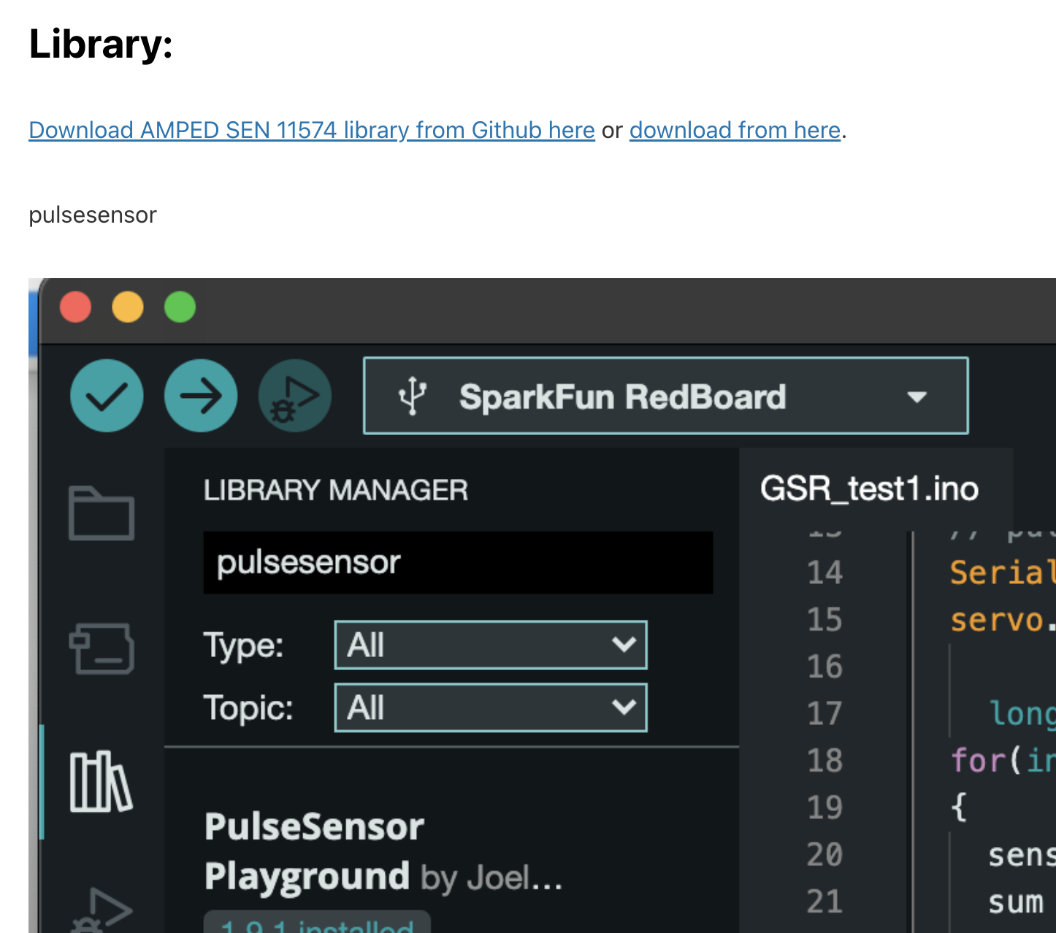Click the 'long' keyword on line 17
This screenshot has width=1056, height=933.
pos(1022,714)
